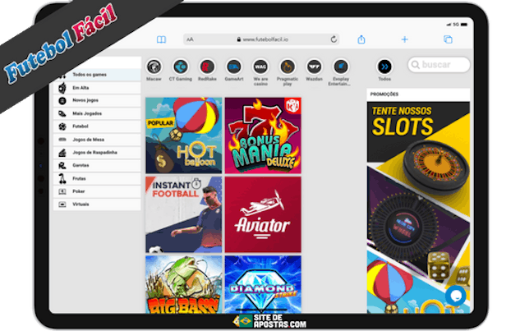Launch the Aviator game tile

(263, 214)
